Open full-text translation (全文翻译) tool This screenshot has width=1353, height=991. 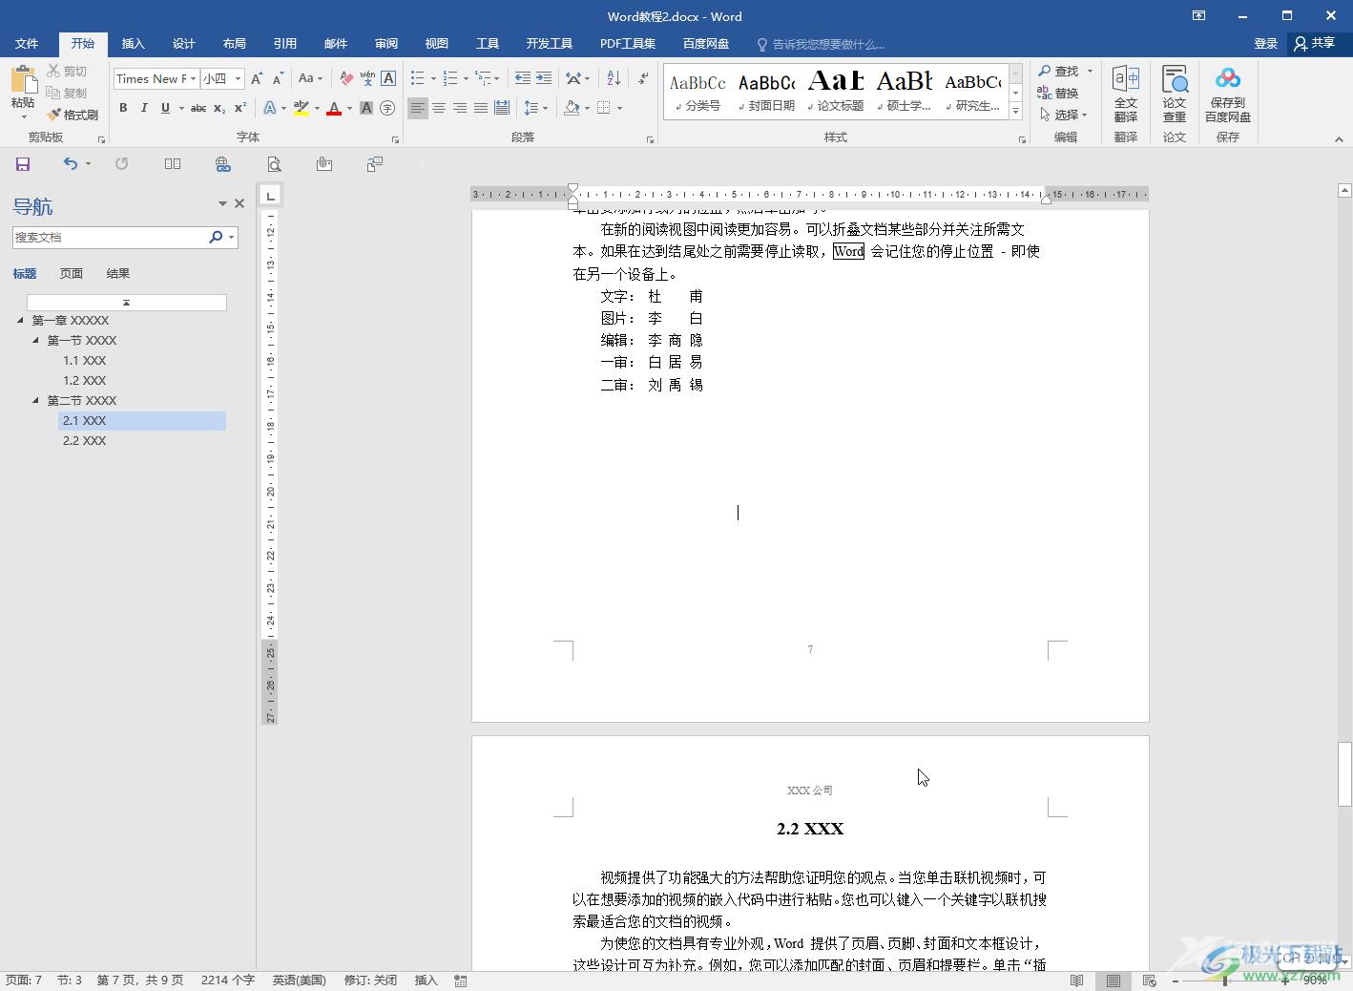point(1126,94)
